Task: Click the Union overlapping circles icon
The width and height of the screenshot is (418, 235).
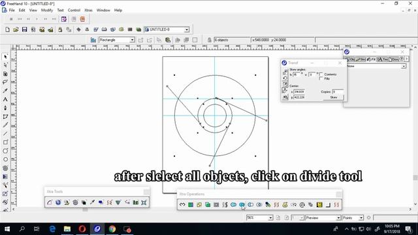Action: [233, 204]
